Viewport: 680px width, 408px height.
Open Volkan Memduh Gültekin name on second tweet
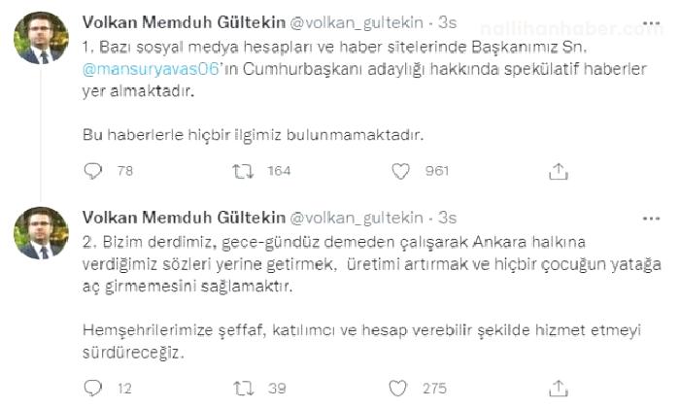coord(184,218)
